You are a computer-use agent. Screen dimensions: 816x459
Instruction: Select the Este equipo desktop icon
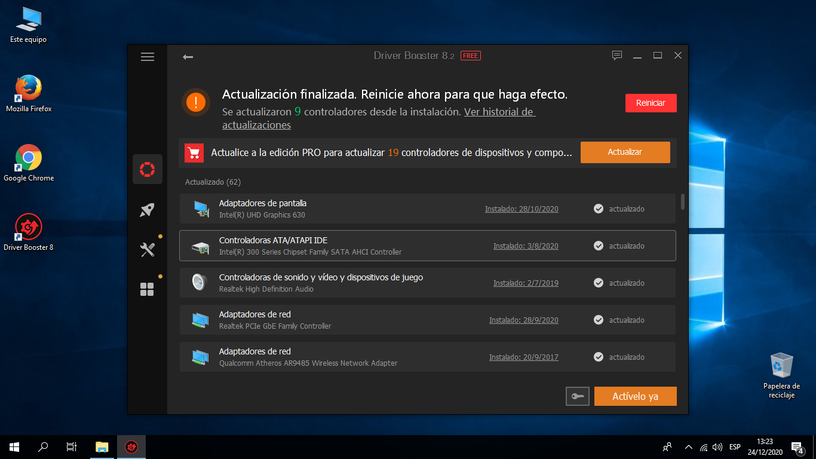[x=28, y=25]
